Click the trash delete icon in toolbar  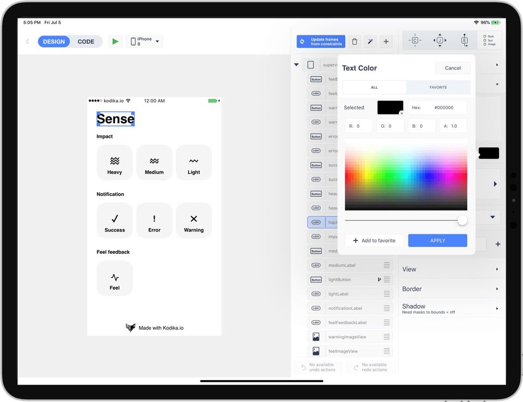point(355,41)
